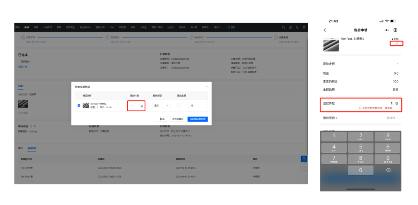Tap key 5 on the phone keypad
418x205 pixels.
point(361,148)
